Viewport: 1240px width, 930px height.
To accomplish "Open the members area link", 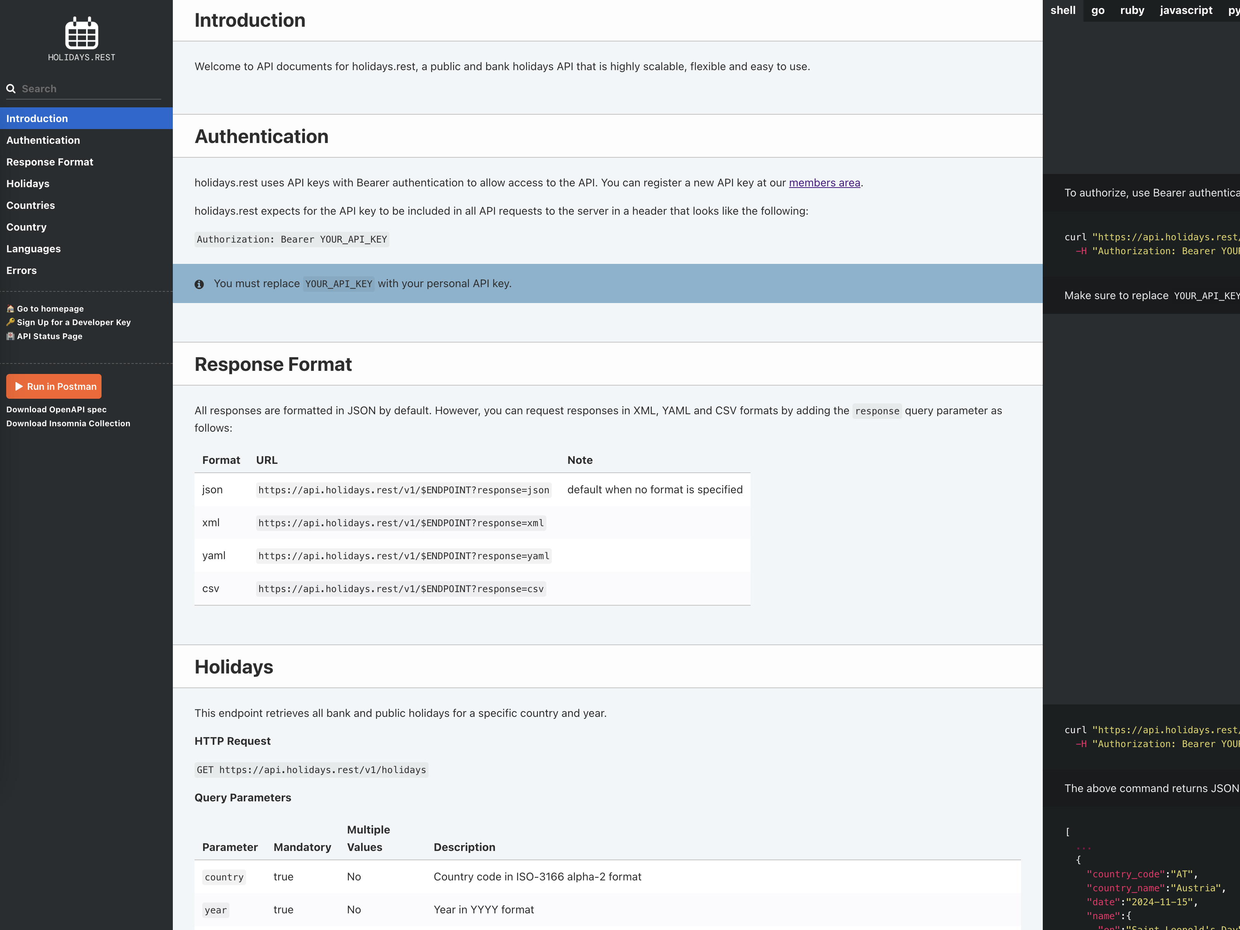I will pyautogui.click(x=825, y=183).
